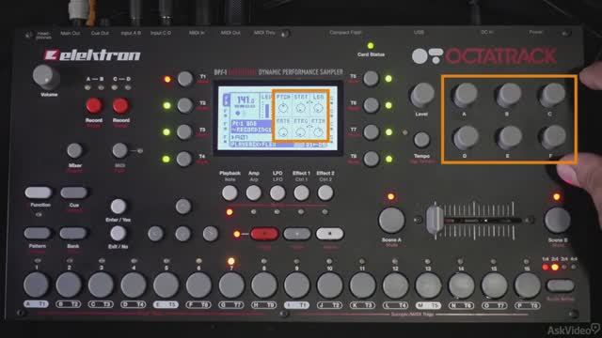Touch data entry knob B
The width and height of the screenshot is (602, 338).
coord(508,95)
